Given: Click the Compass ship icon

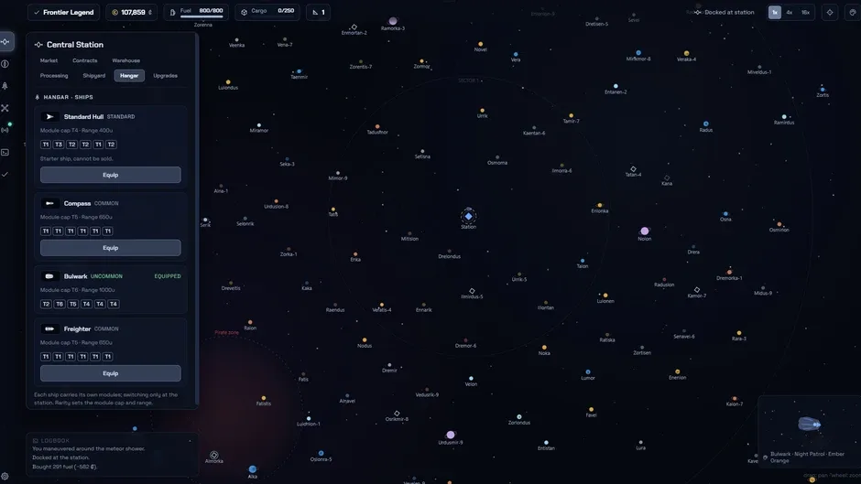Looking at the screenshot, I should click(49, 203).
